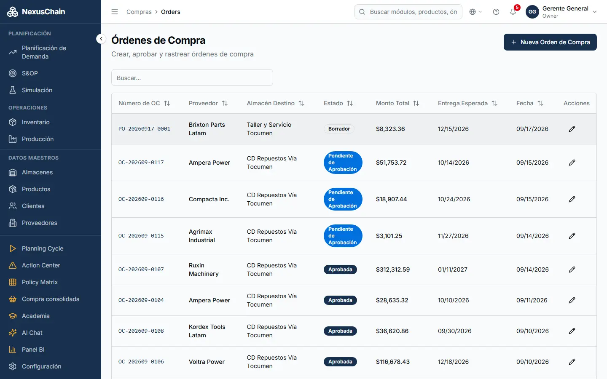Edit order OC-202609-0104

(x=572, y=300)
